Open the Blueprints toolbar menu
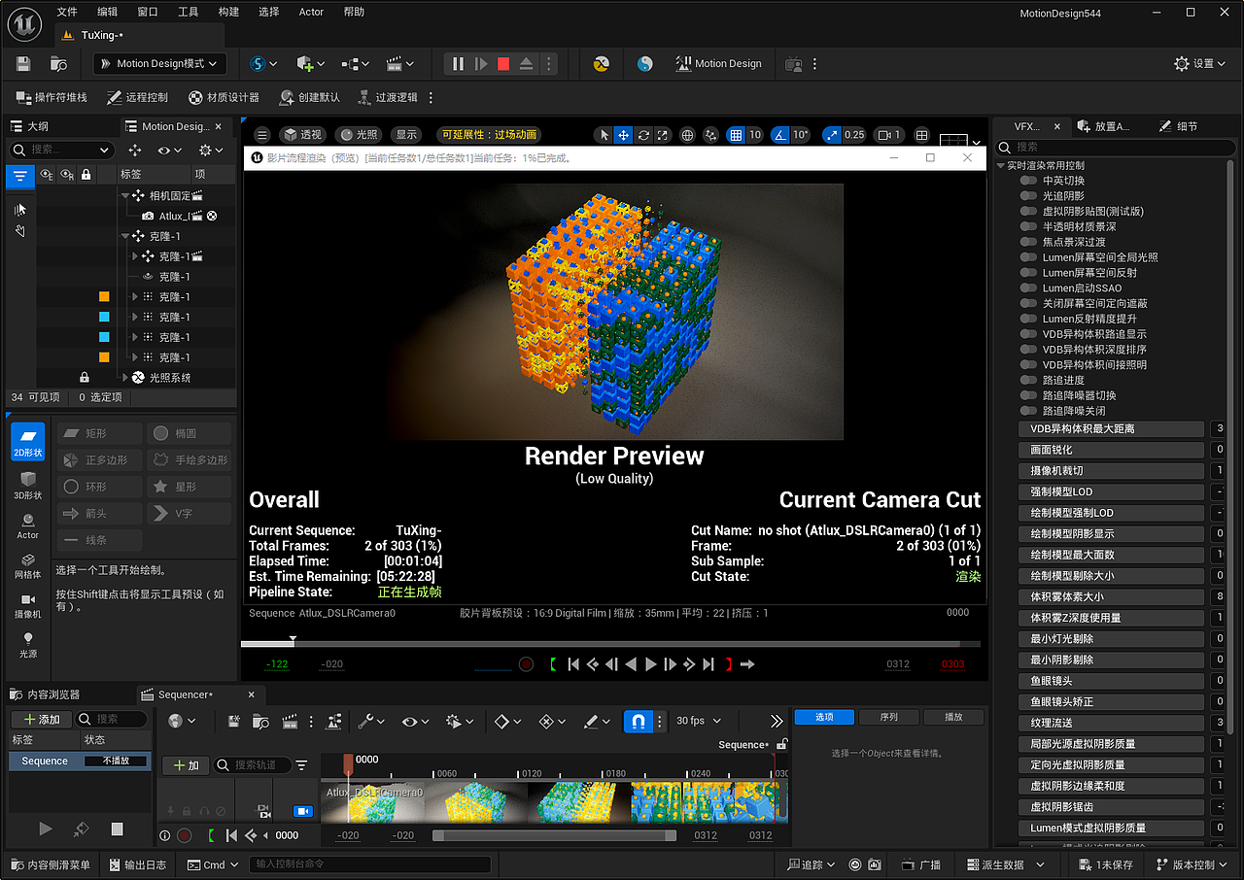This screenshot has height=880, width=1244. coord(356,64)
